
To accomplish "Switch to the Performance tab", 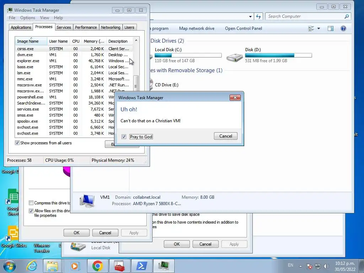I will coord(86,27).
